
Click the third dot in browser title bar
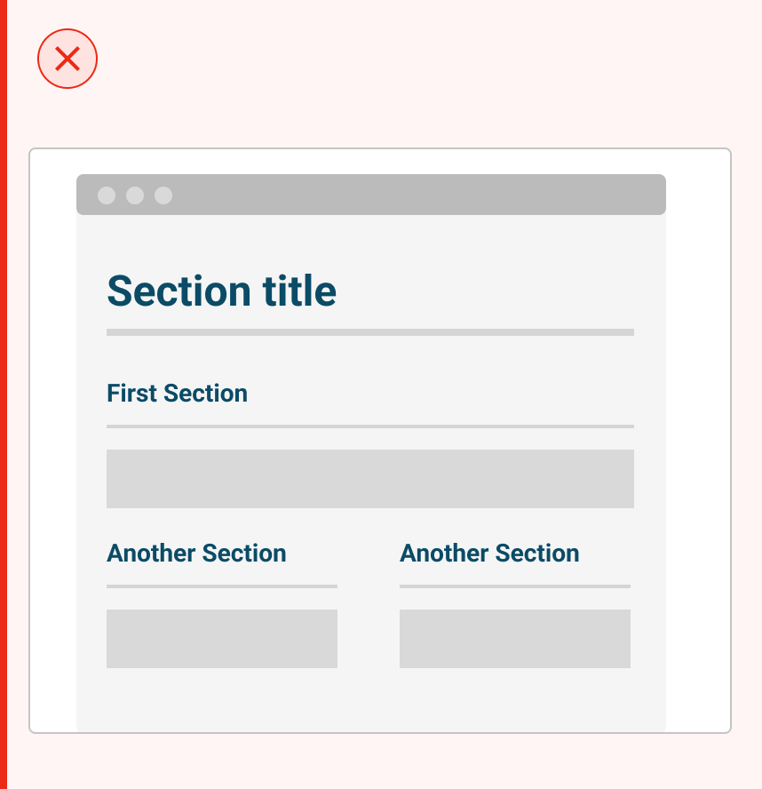[x=163, y=195]
